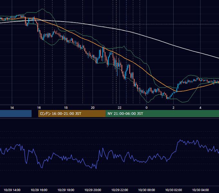Screen dimensions: 219x193
Task: Click the 2 hour axis label
Action: (174, 108)
